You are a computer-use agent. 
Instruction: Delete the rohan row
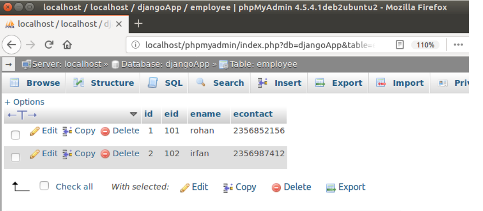(120, 131)
